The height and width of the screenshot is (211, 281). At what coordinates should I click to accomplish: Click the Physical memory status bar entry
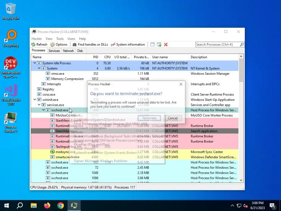click(86, 187)
